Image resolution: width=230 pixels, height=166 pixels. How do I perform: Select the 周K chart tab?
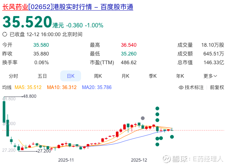pyautogui.click(x=98, y=76)
